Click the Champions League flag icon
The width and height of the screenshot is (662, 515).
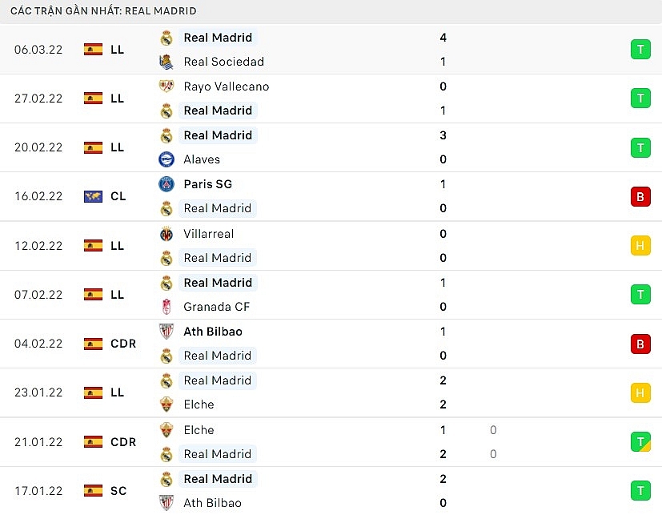point(94,196)
